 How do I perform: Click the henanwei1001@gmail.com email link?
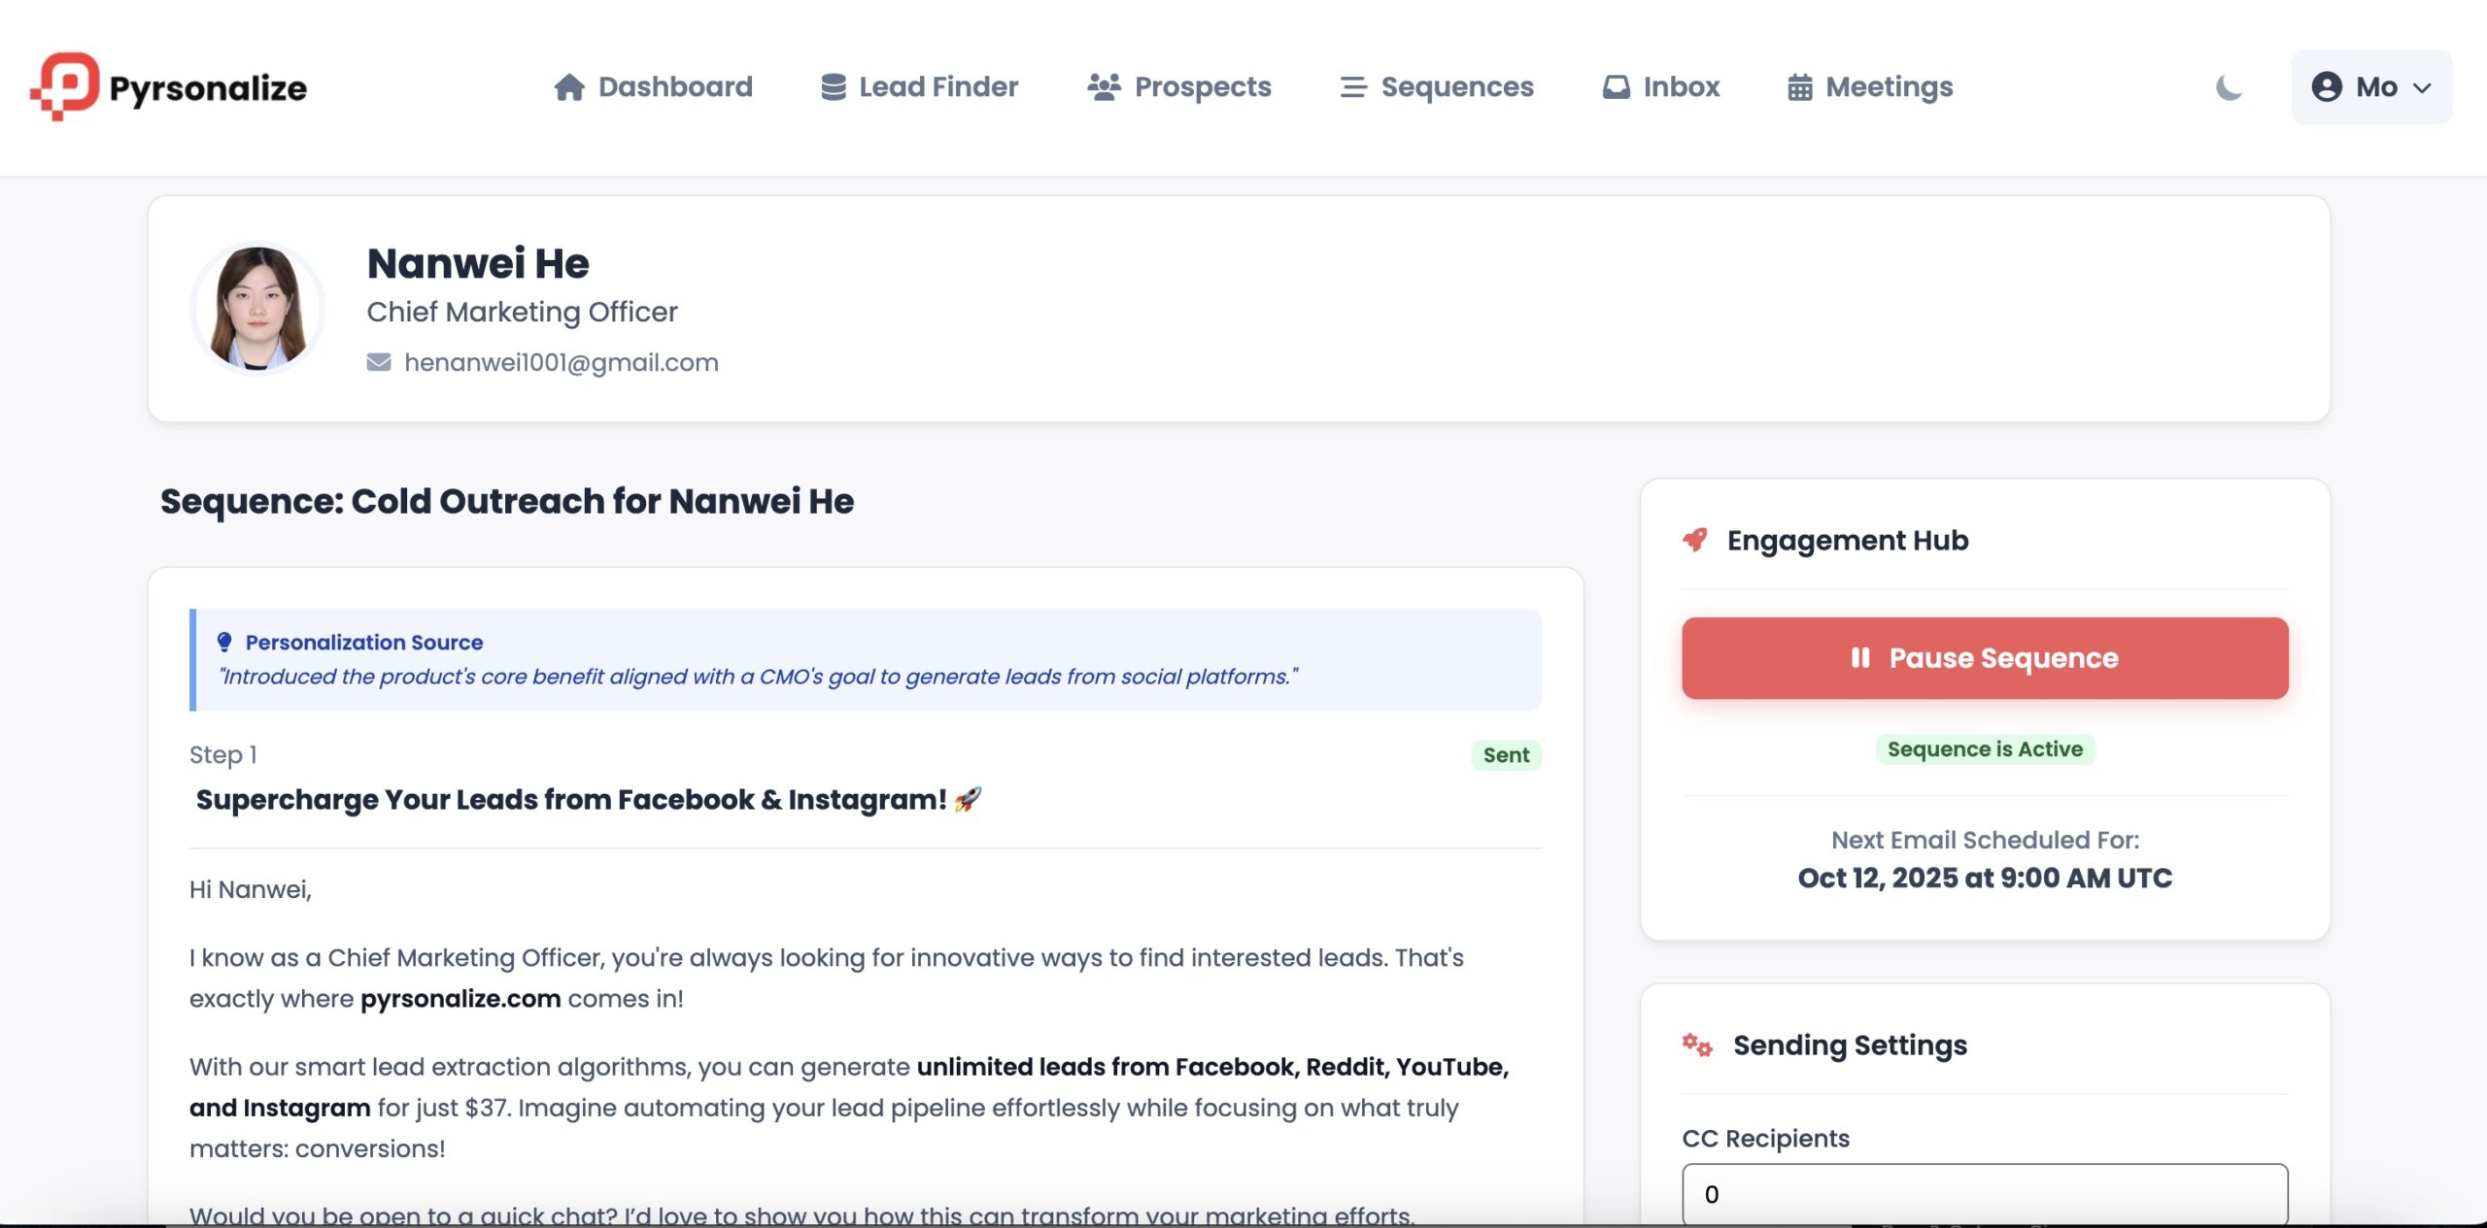click(x=561, y=362)
